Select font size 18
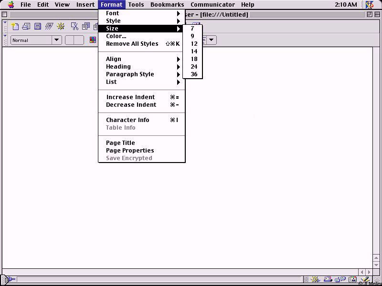The width and height of the screenshot is (382, 286). [x=193, y=59]
